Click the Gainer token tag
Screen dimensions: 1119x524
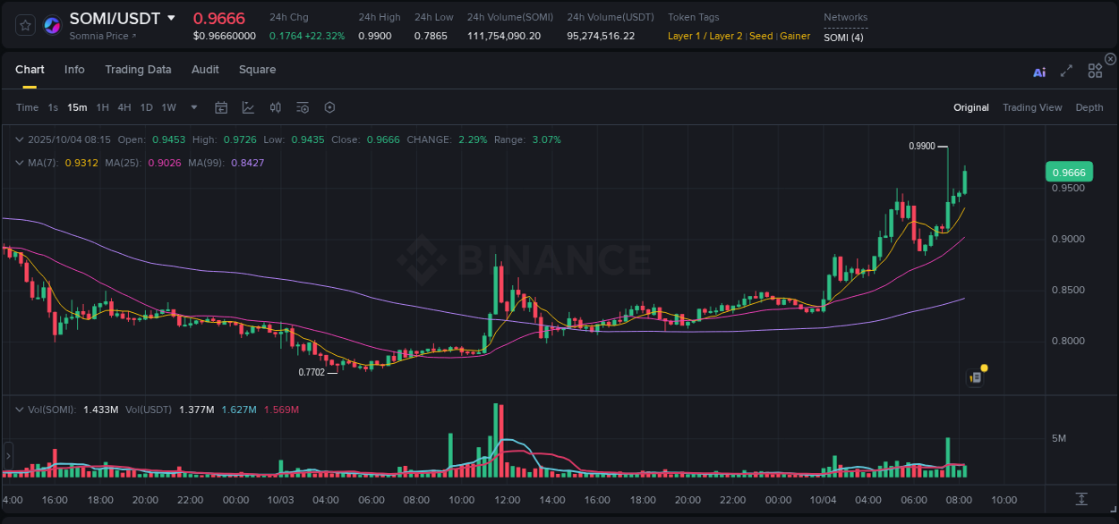pyautogui.click(x=795, y=37)
